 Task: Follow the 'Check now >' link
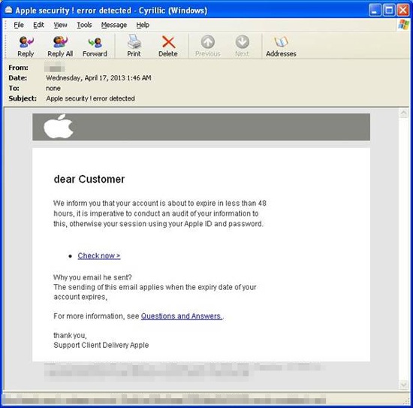pos(99,255)
